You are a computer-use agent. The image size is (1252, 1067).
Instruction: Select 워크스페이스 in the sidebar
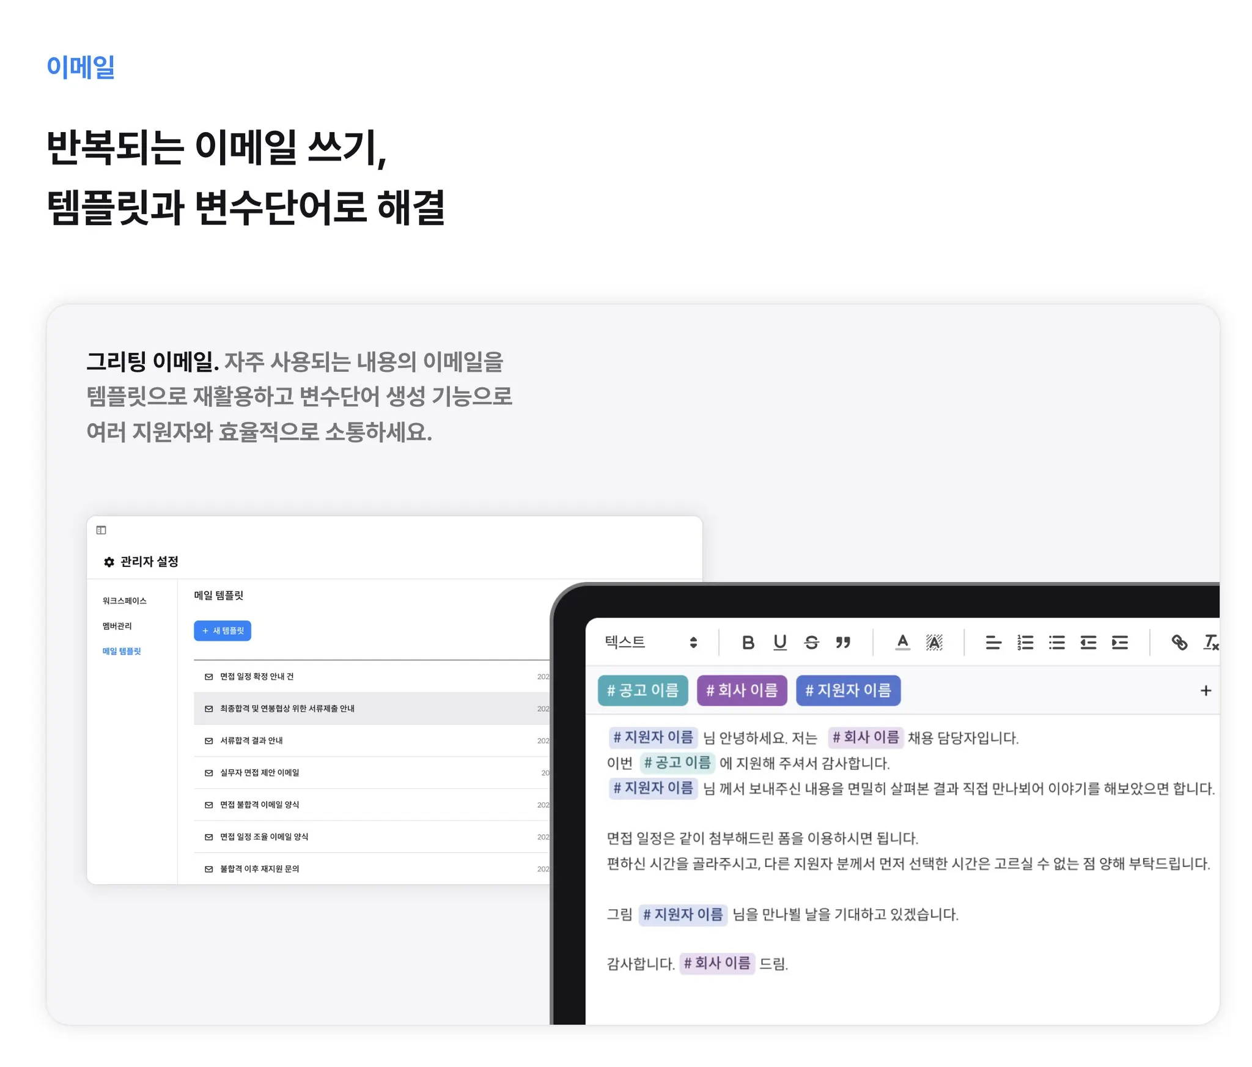coord(124,600)
